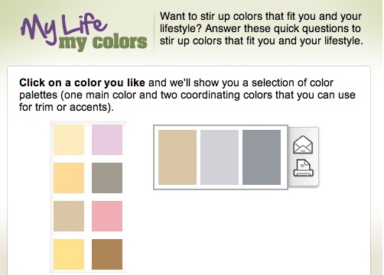Pick the medium brown color swatch

(x=107, y=254)
